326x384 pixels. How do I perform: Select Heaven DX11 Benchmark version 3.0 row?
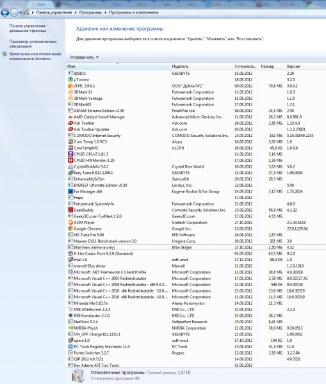tap(196, 241)
